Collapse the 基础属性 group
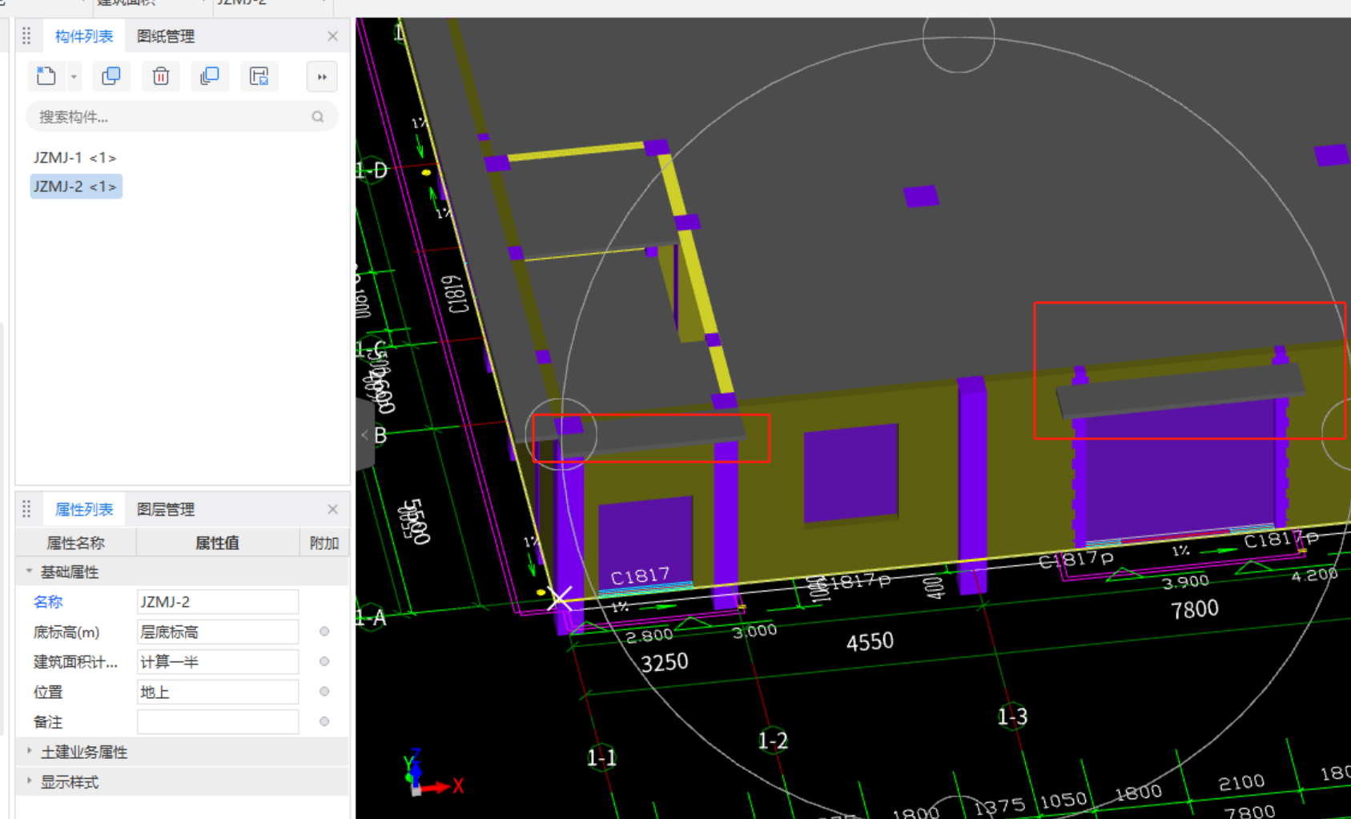 [x=30, y=572]
